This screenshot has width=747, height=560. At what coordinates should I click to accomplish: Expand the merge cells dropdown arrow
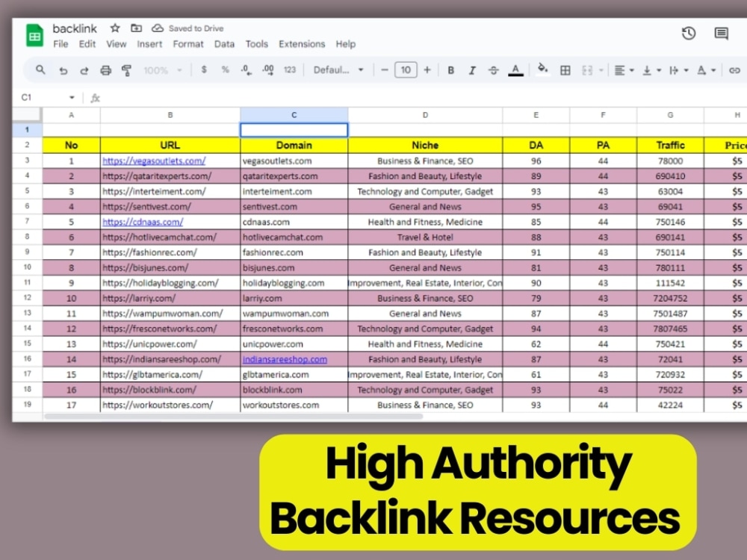click(601, 70)
